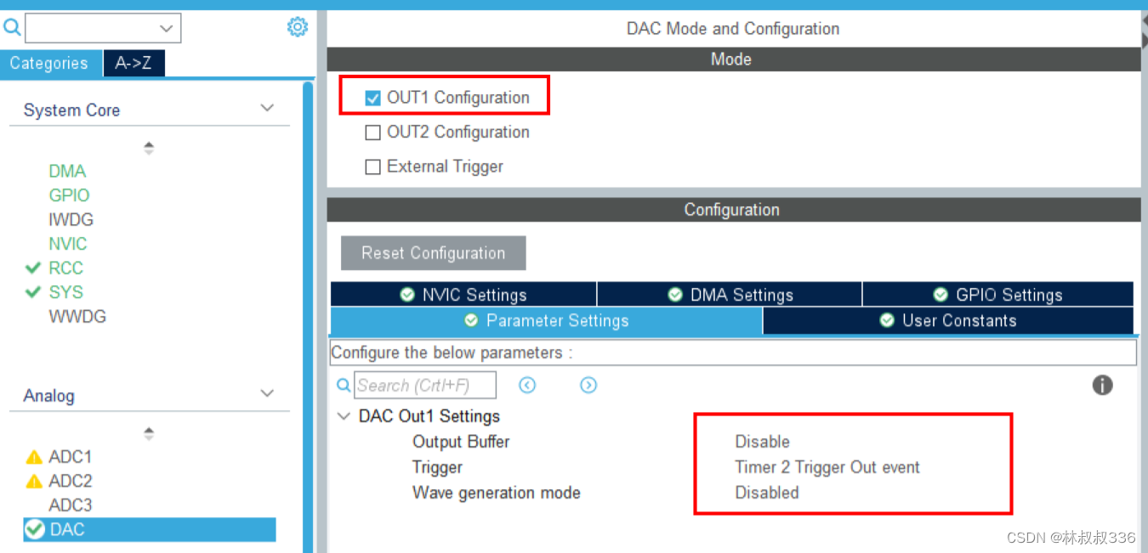Click the SYS green checkmark icon
The width and height of the screenshot is (1148, 553).
pyautogui.click(x=33, y=292)
